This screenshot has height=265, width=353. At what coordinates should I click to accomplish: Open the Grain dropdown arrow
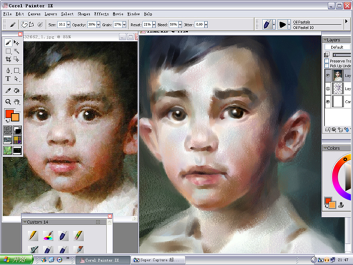pos(124,24)
